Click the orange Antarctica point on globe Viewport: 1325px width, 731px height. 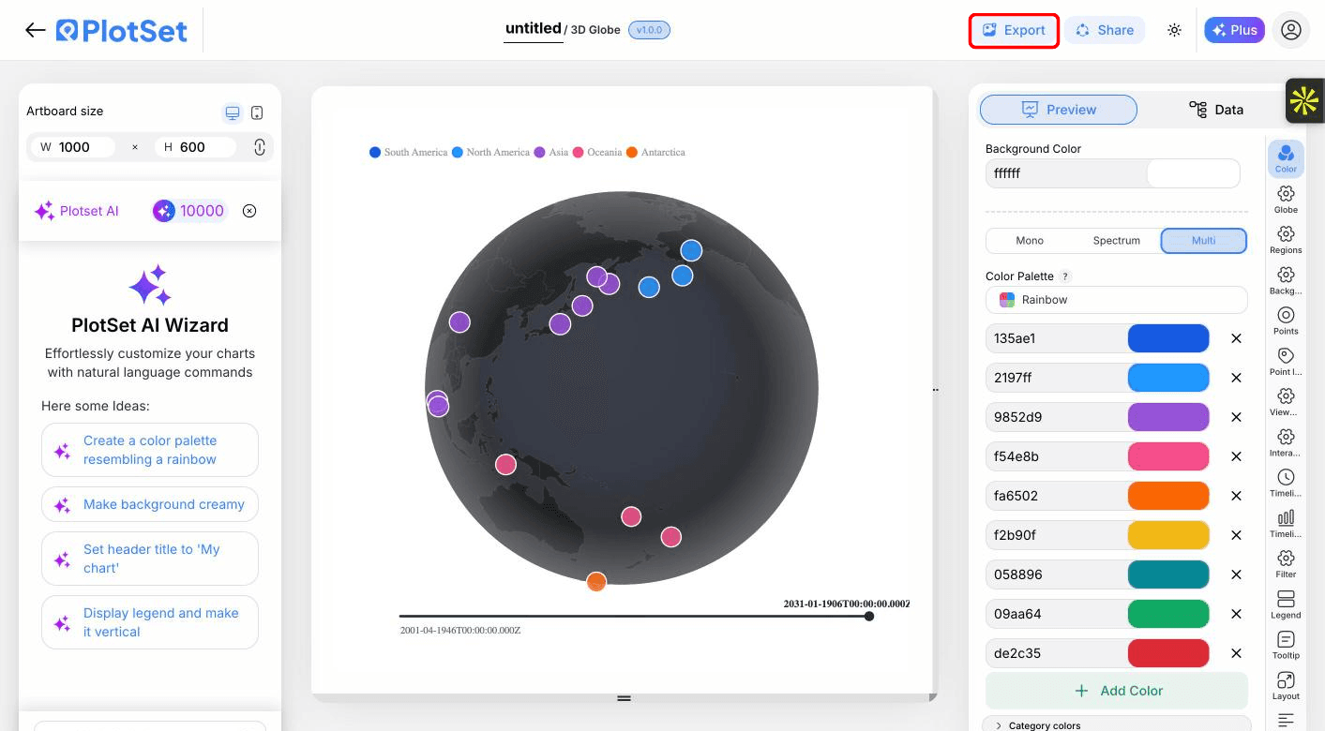tap(596, 582)
